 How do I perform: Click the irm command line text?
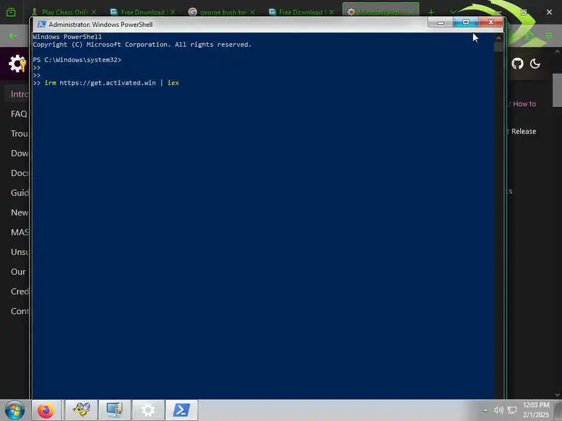111,83
